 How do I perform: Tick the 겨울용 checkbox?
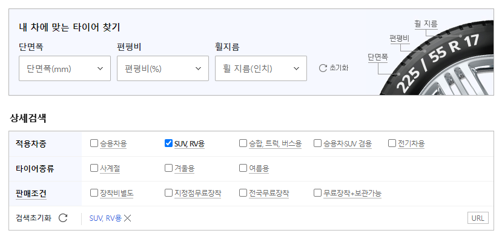click(x=168, y=168)
